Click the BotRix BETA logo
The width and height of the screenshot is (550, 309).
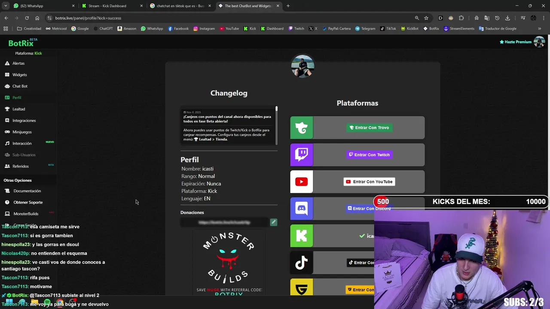coord(22,43)
